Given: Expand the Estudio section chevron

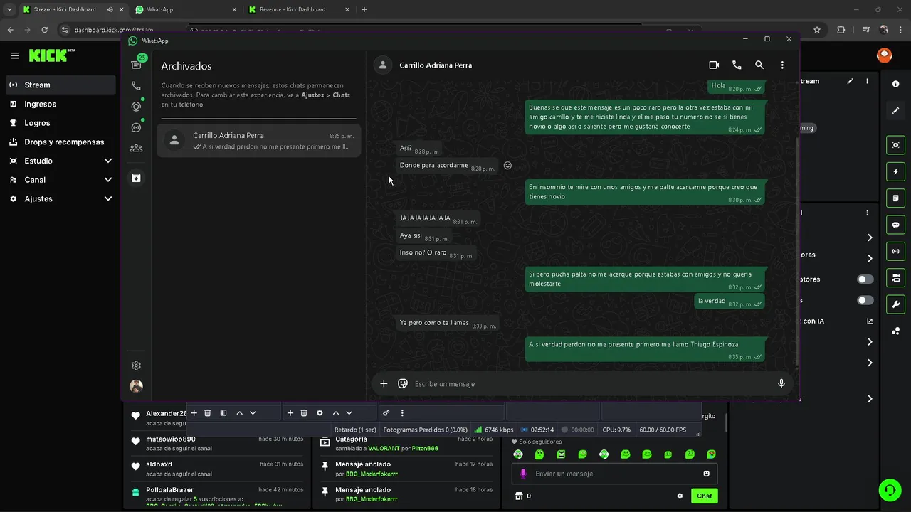Looking at the screenshot, I should (x=107, y=161).
